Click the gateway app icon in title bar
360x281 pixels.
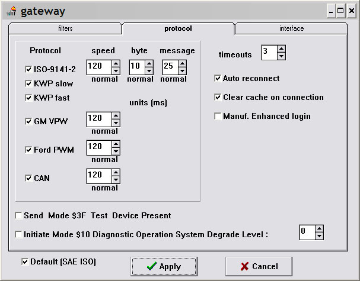[11, 11]
